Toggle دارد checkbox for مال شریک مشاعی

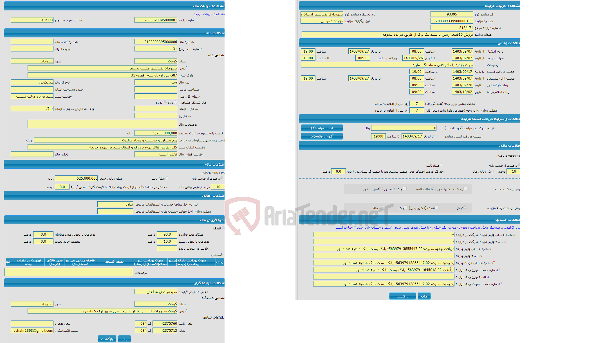(x=181, y=103)
